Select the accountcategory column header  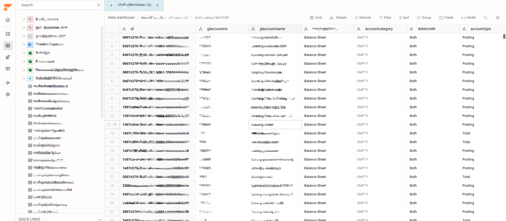(381, 29)
